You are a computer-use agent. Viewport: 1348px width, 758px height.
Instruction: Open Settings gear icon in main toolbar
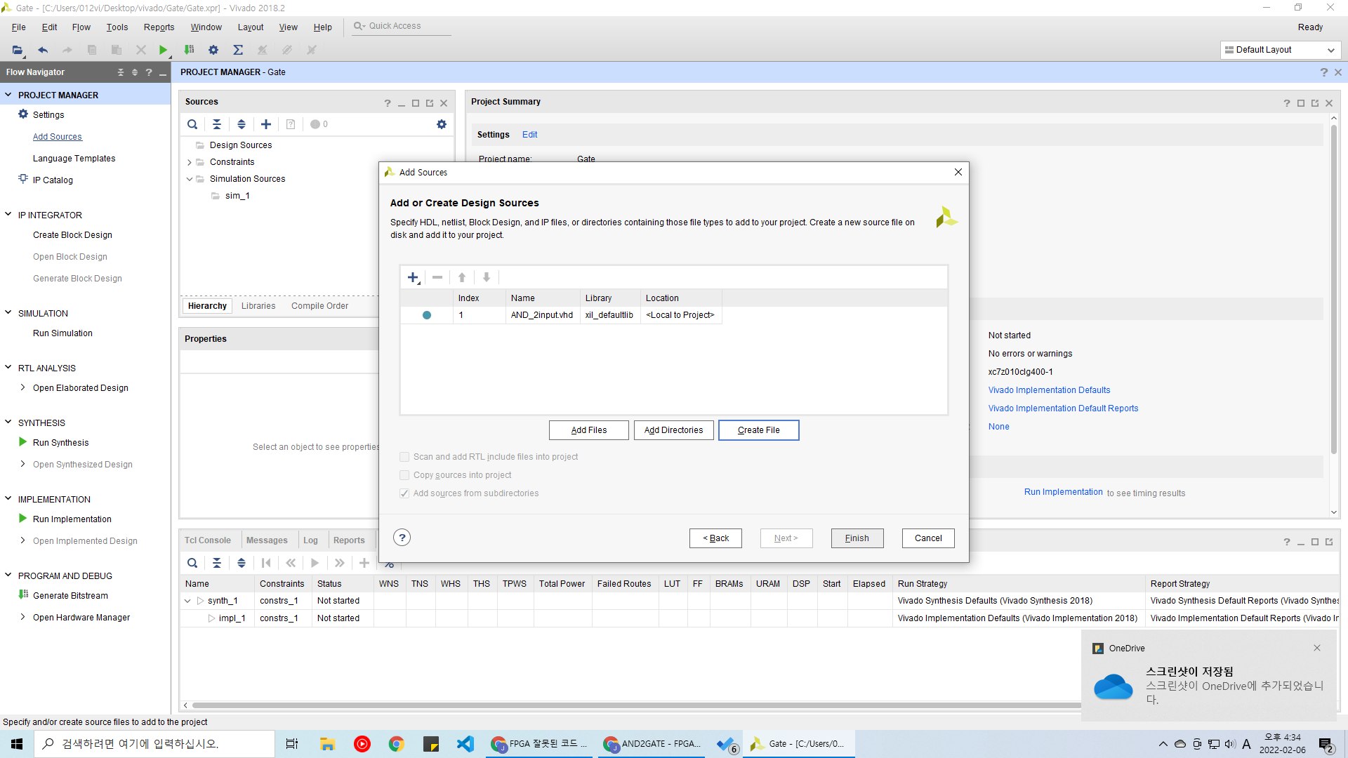[x=213, y=50]
